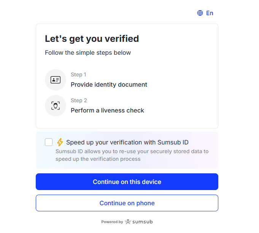Click the Step 1 label

click(x=78, y=74)
